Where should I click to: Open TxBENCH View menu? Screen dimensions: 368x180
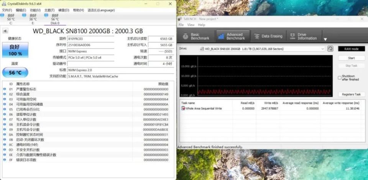click(191, 25)
